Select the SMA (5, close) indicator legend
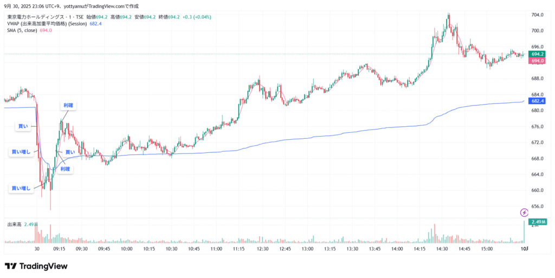555x278 pixels. (x=23, y=31)
